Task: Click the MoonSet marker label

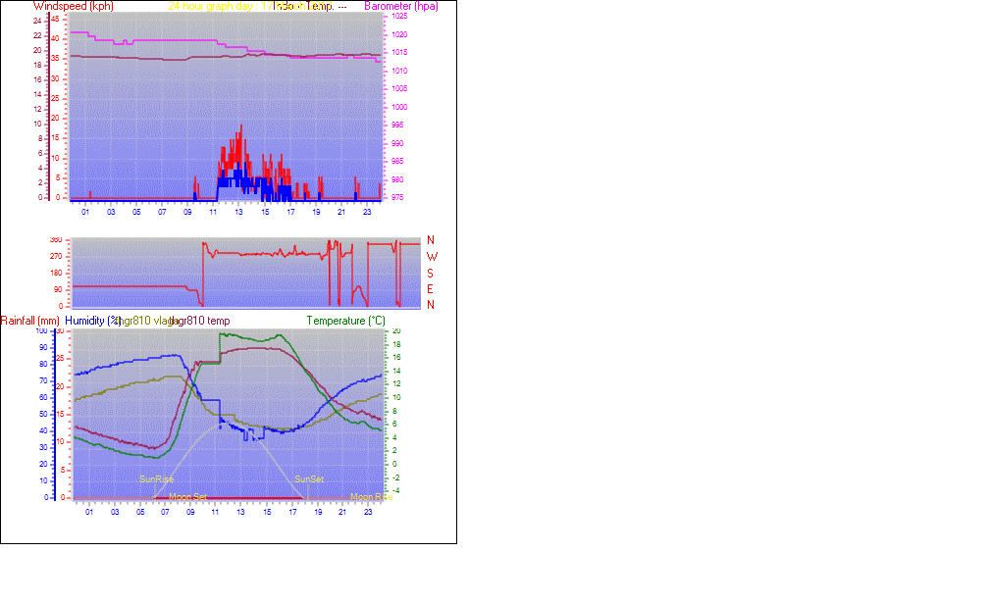Action: (187, 497)
